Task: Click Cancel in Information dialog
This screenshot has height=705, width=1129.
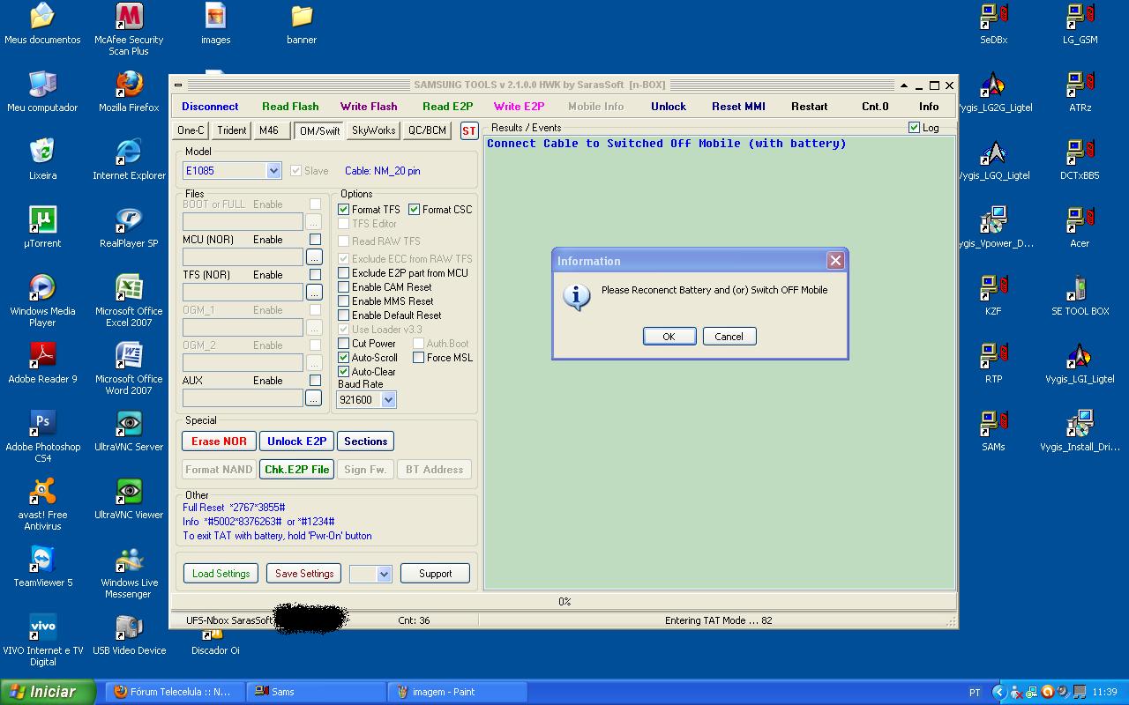Action: point(729,337)
